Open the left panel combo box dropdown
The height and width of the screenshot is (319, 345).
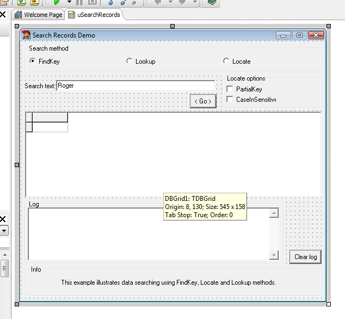point(4,231)
